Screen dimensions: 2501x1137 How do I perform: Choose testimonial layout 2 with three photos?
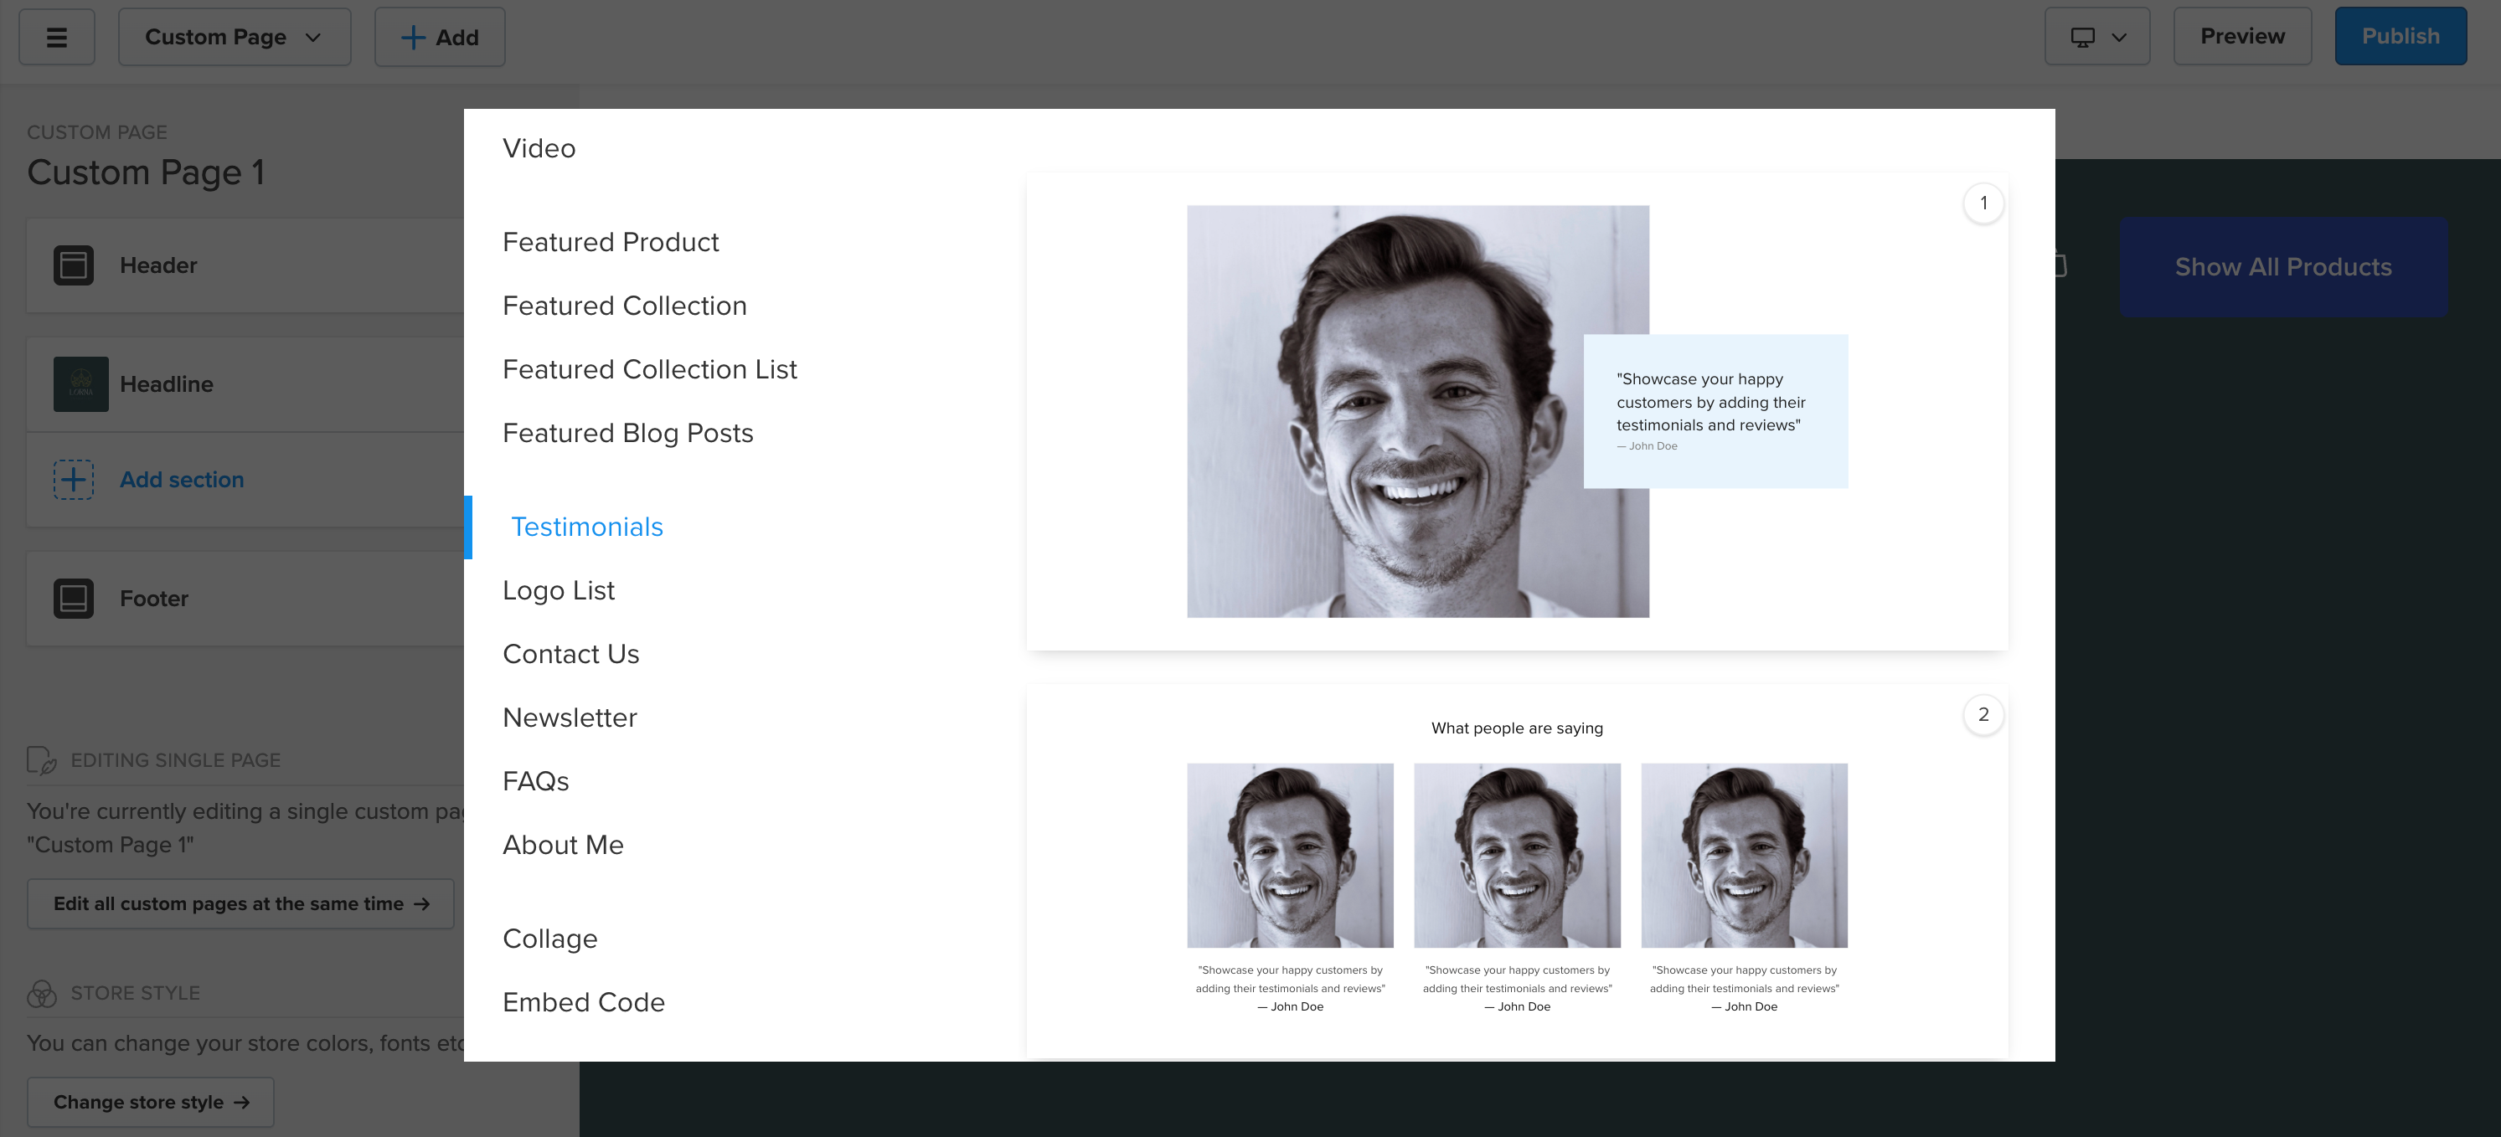[1515, 869]
